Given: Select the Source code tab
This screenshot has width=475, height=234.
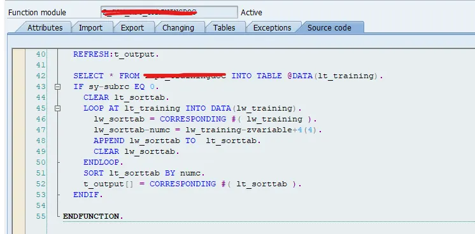Looking at the screenshot, I should point(329,27).
